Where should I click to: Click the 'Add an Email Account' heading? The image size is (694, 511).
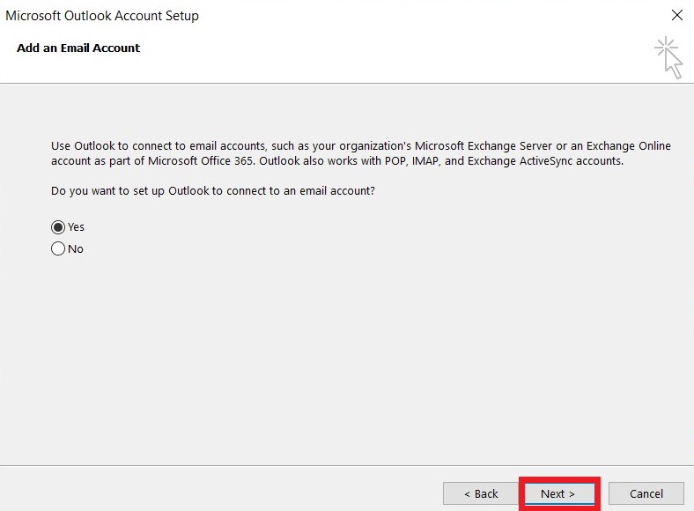point(78,48)
